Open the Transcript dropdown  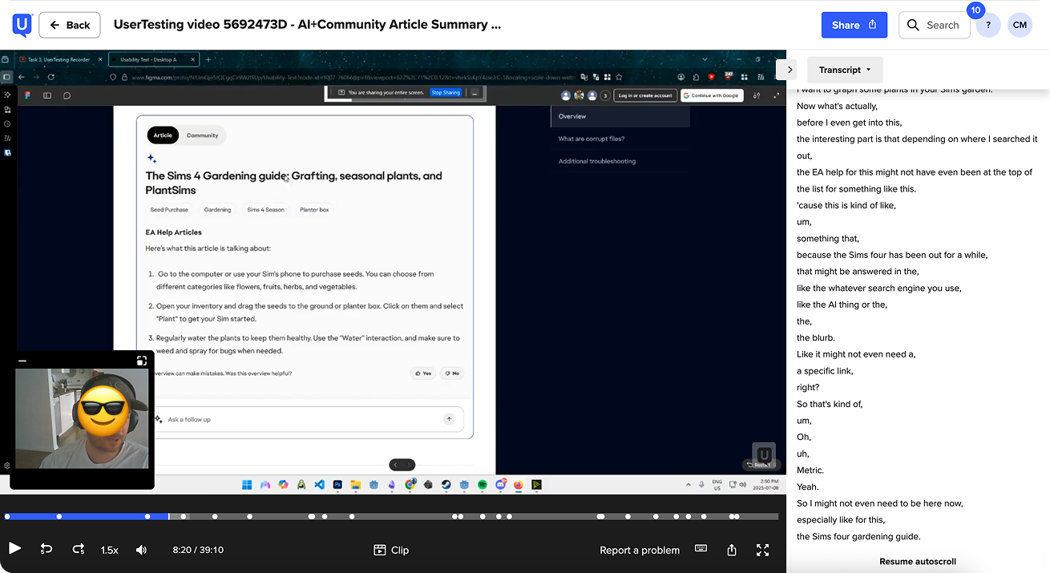845,70
